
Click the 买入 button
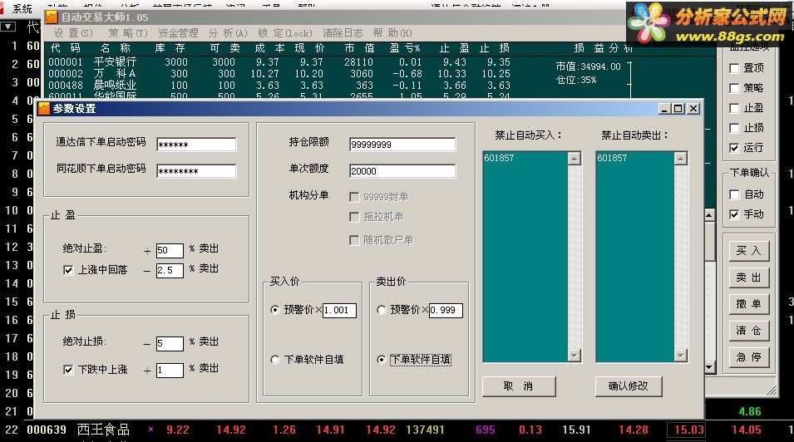(x=748, y=251)
